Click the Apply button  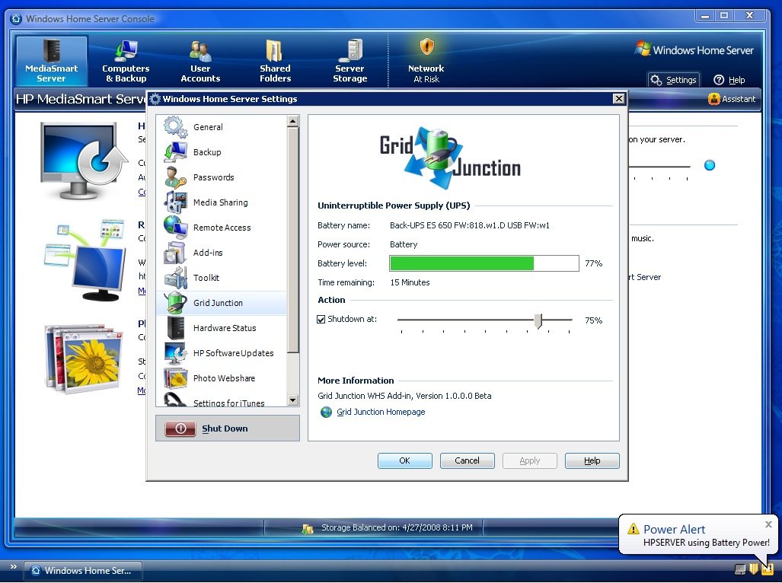tap(530, 460)
